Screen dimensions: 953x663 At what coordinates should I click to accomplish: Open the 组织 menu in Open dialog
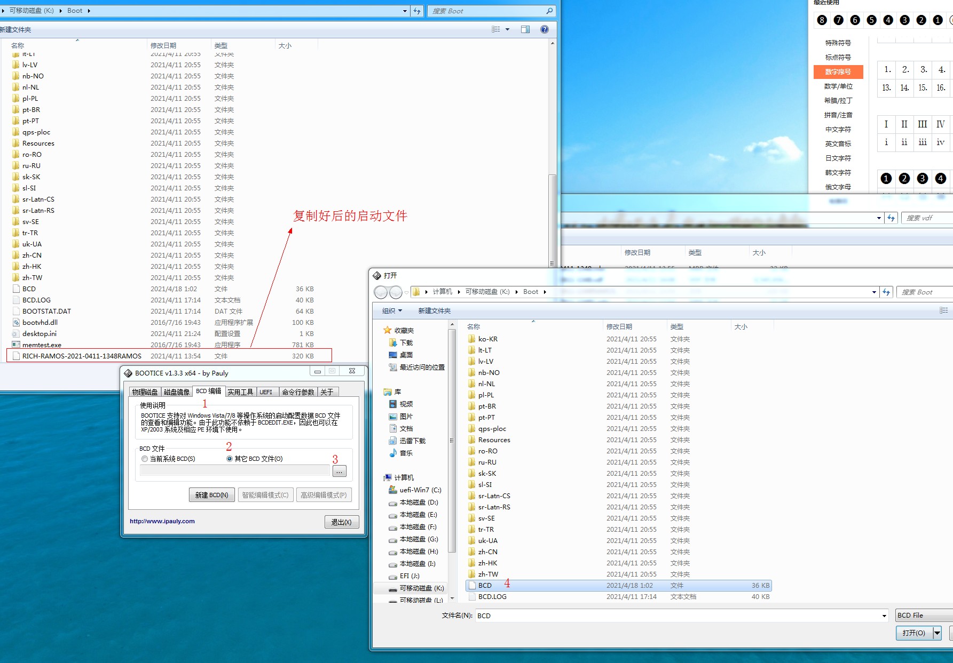coord(392,311)
